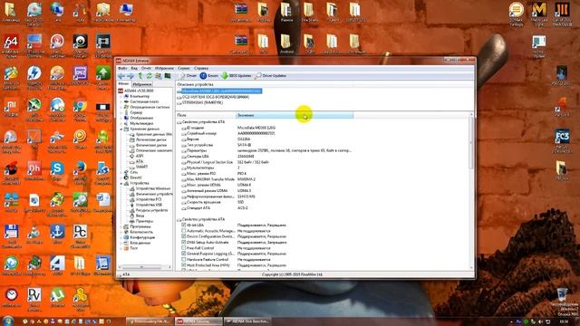Open the Справка menu
Image resolution: width=580 pixels, height=326 pixels.
click(201, 69)
